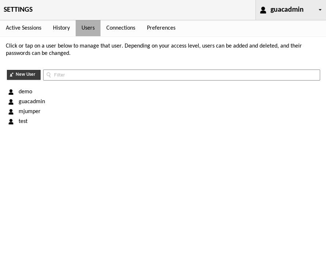Open the test user entry

(23, 121)
